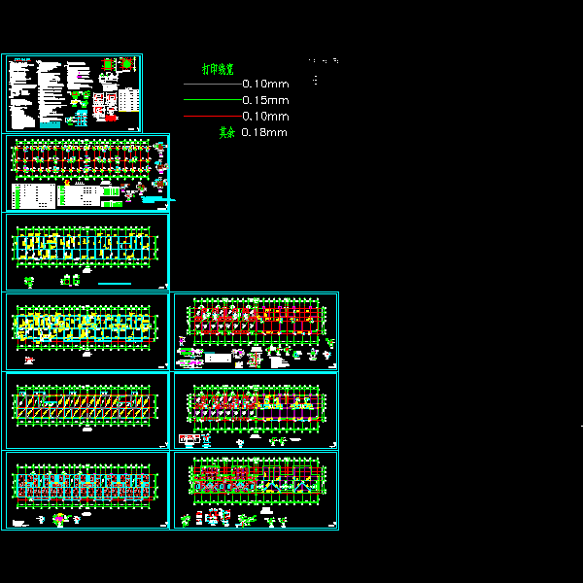This screenshot has height=583, width=583.
Task: Click 0.10mm label beside the white line
Action: [265, 85]
